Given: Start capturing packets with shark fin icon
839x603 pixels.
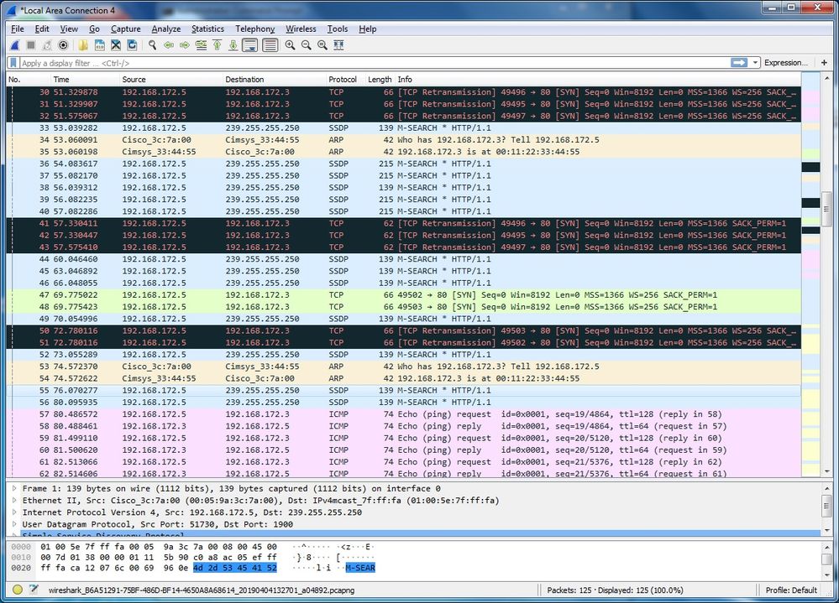Looking at the screenshot, I should [x=15, y=45].
